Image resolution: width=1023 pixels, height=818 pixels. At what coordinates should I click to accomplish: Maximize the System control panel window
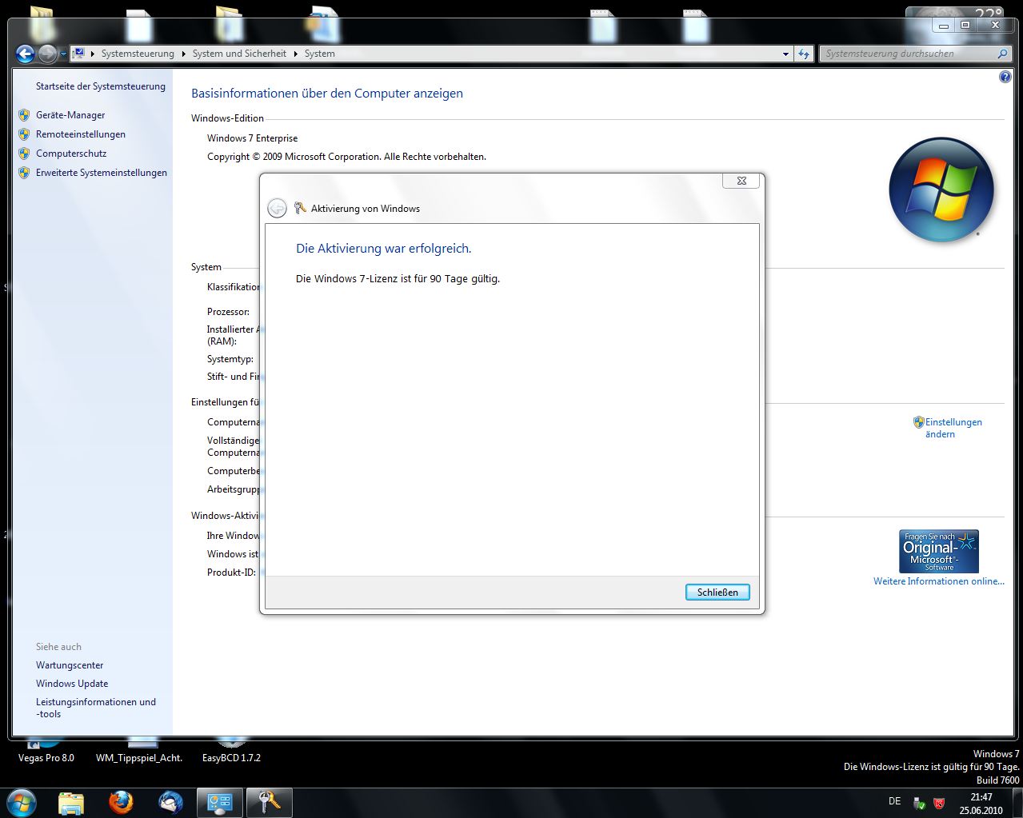click(965, 26)
